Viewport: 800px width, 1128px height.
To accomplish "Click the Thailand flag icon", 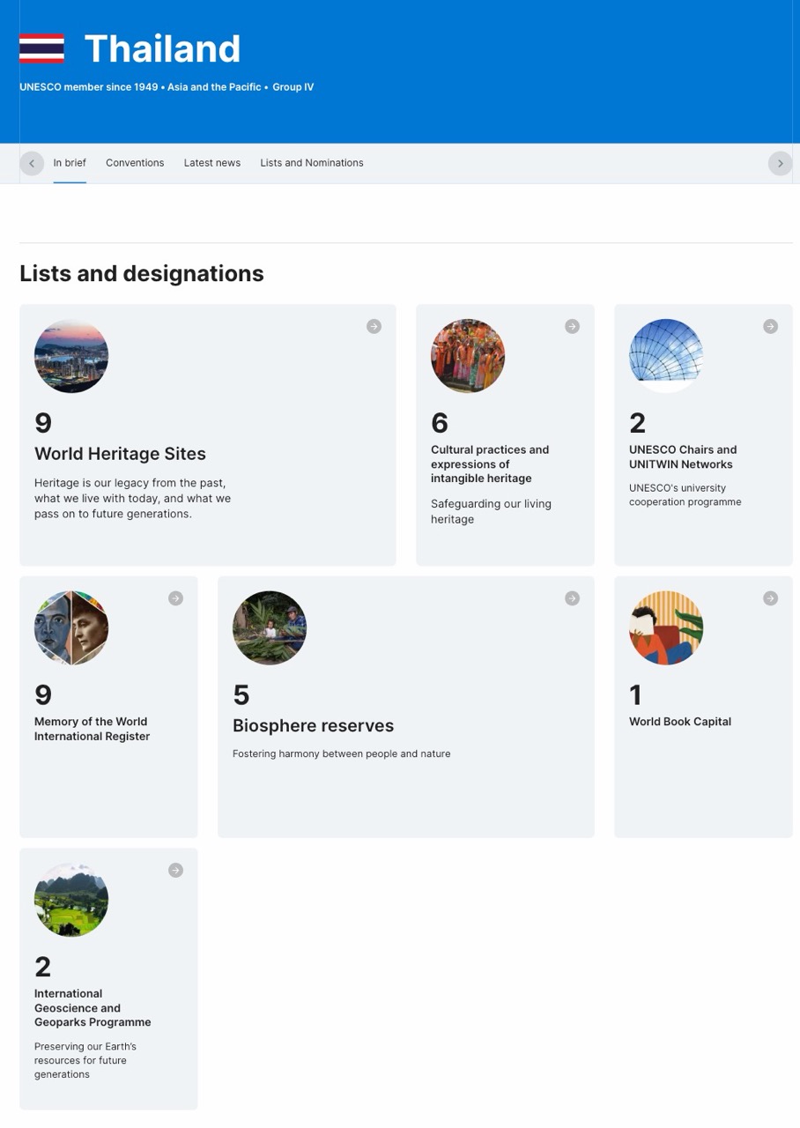I will click(x=41, y=48).
